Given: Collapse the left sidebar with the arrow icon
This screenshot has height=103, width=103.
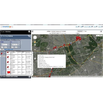Looking at the screenshot, I should (x=32, y=31).
